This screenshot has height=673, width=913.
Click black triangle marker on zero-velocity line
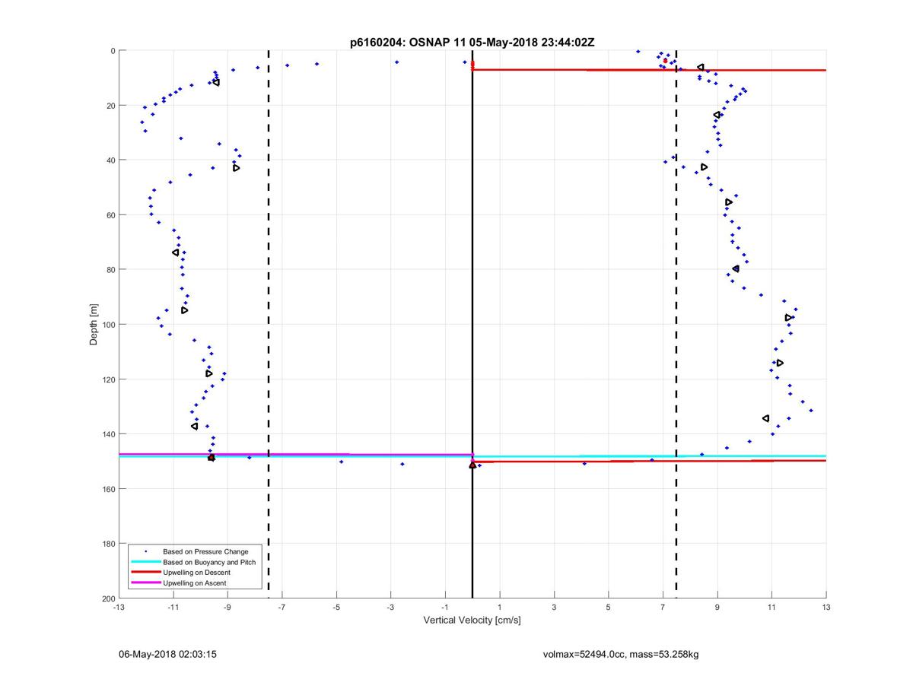pos(472,464)
